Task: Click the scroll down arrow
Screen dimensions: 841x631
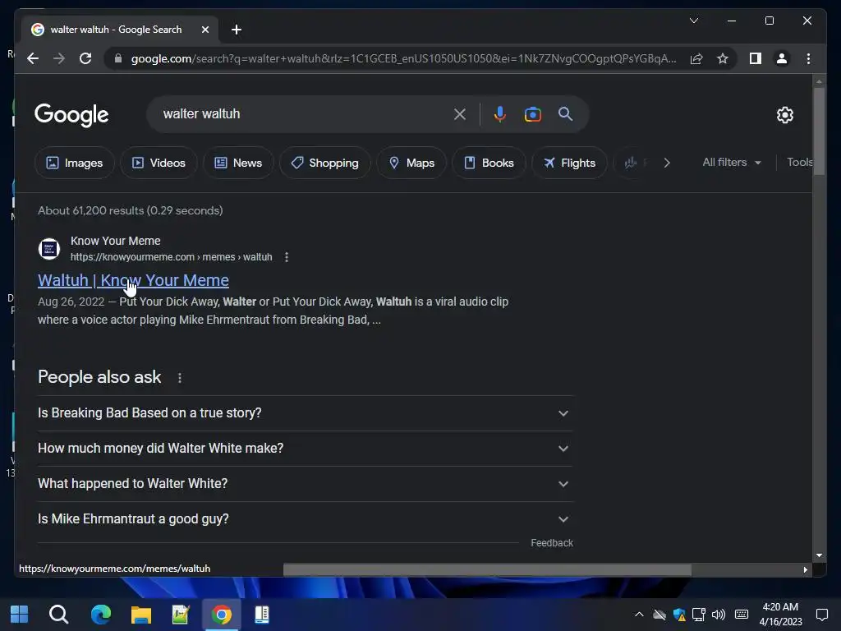Action: (819, 556)
